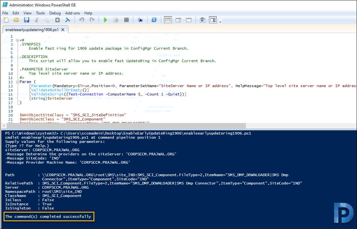Click the IsInstance output row
The width and height of the screenshot is (357, 229).
pos(29,204)
